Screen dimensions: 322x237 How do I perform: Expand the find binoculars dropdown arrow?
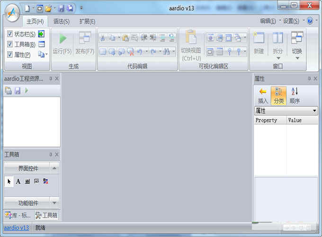click(174, 51)
